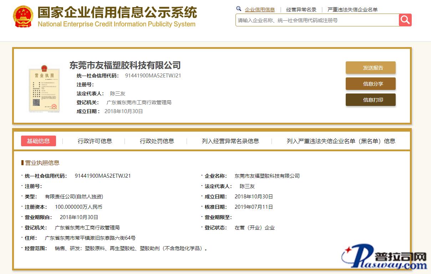Open the 列入经营异常名录信息 tab
This screenshot has height=274, width=431.
[x=230, y=141]
